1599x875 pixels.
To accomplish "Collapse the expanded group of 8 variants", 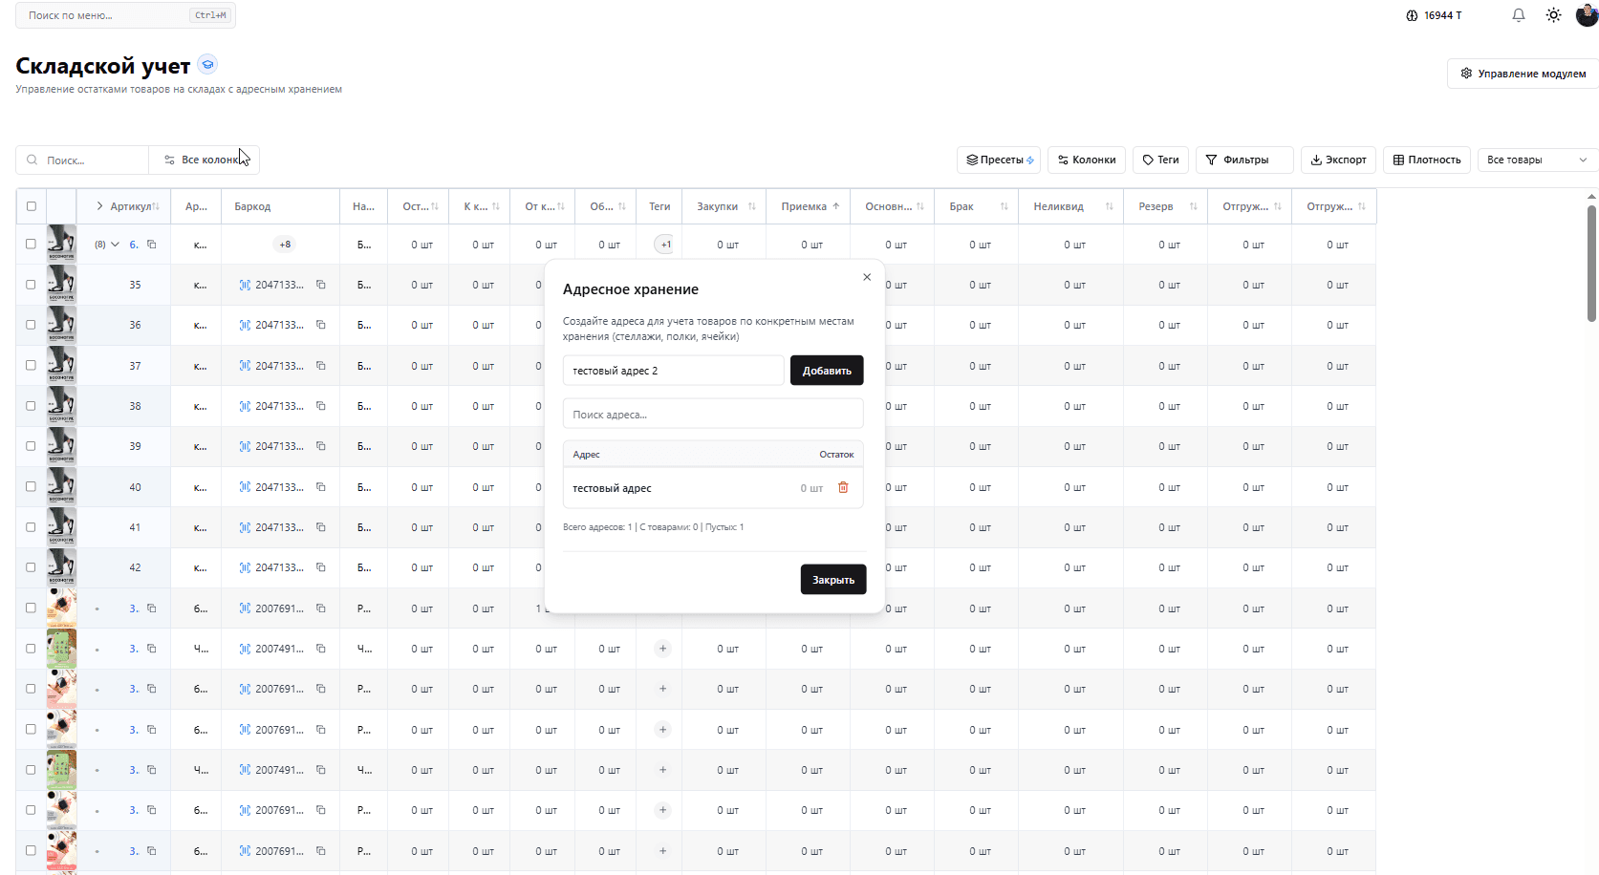I will tap(115, 245).
